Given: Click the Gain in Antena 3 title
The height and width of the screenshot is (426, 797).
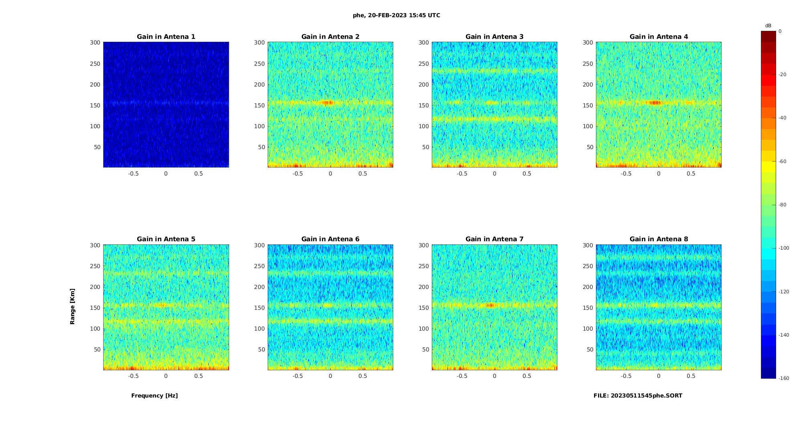Looking at the screenshot, I should coord(494,36).
